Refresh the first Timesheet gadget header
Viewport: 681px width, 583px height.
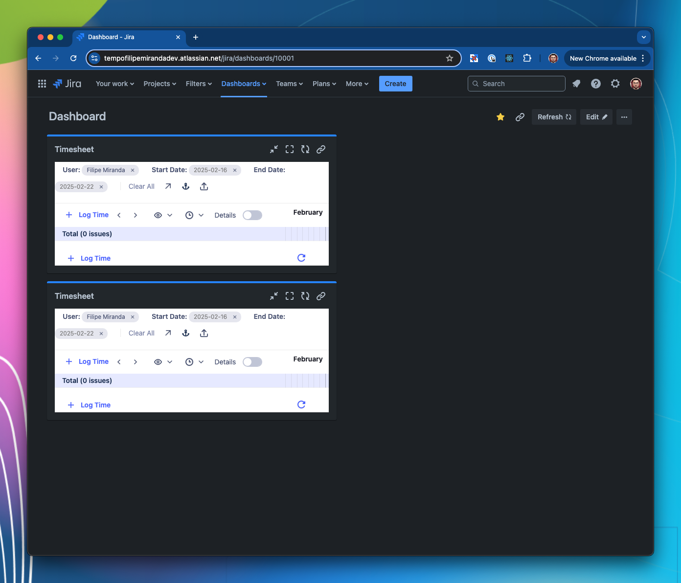pyautogui.click(x=305, y=149)
